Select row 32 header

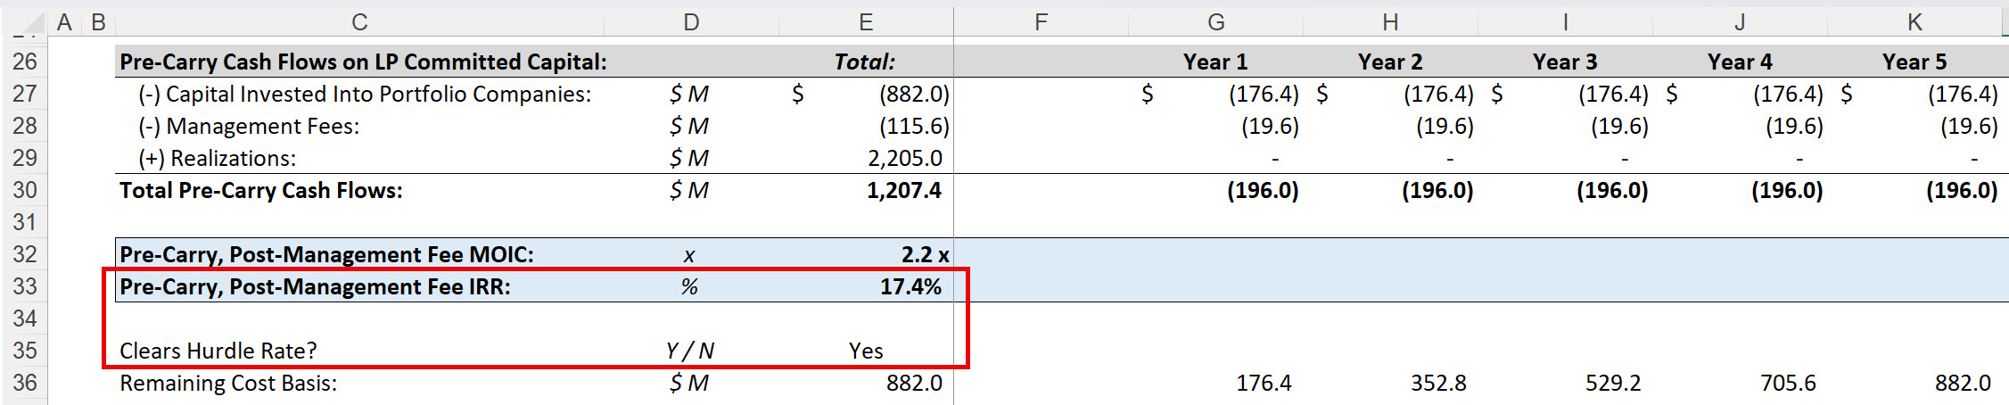24,254
